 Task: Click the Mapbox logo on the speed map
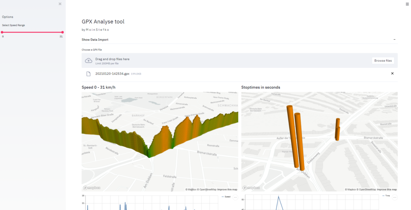[92, 188]
